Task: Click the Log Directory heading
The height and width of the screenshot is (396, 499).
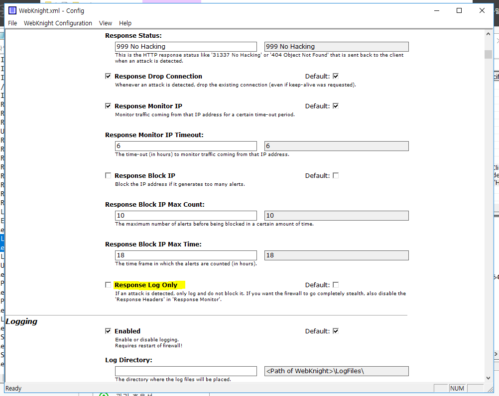Action: pyautogui.click(x=128, y=360)
